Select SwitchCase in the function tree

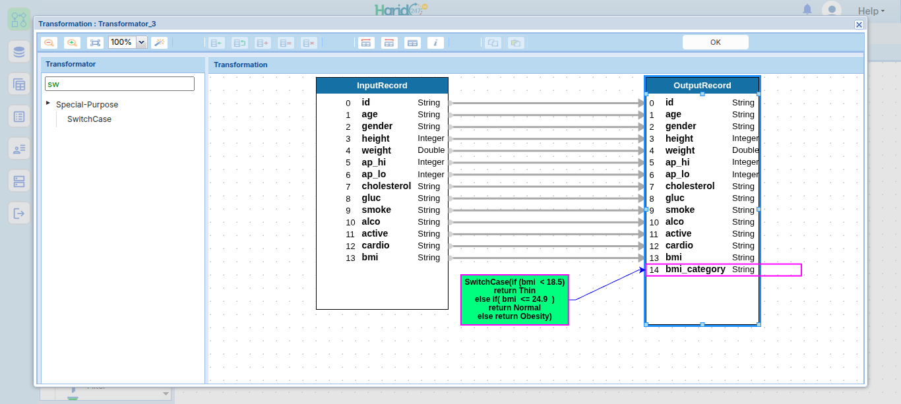(89, 119)
